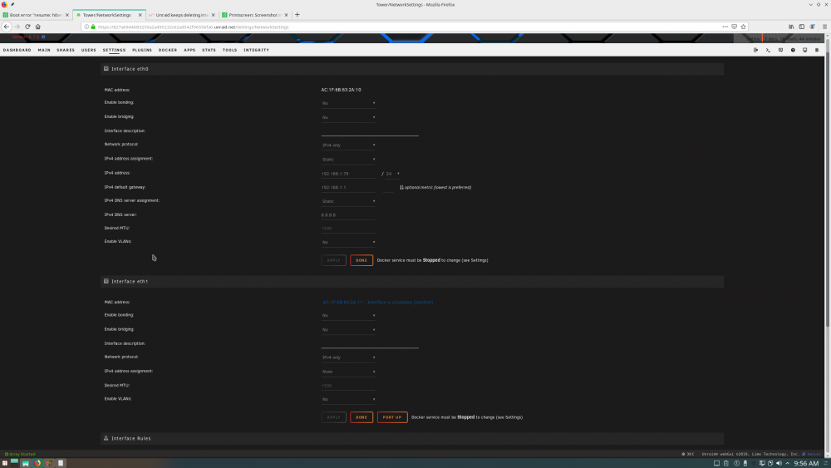Screen dimensions: 831x468
Task: Click the info icon in Unraid header
Action: coord(793,50)
